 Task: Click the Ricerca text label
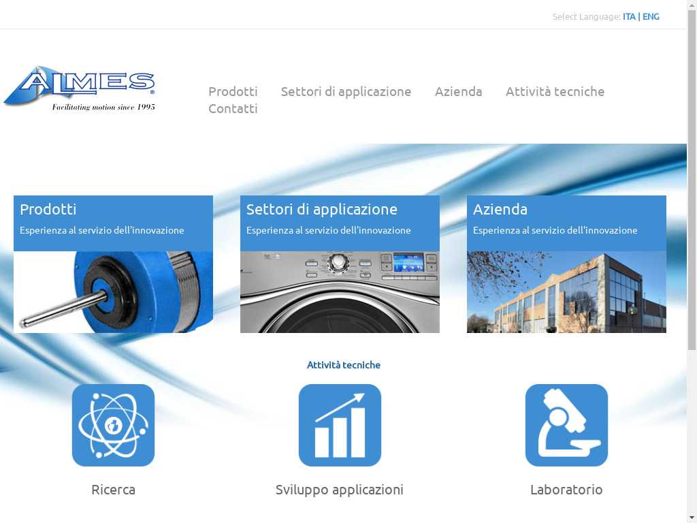[113, 490]
